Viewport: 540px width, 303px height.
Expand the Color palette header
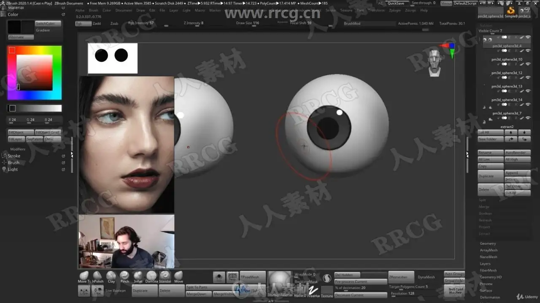coord(13,14)
